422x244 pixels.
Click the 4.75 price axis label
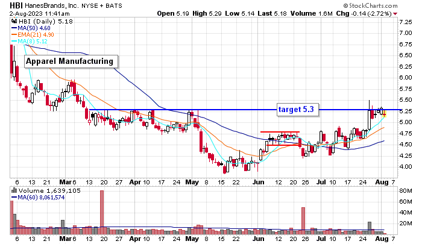coord(406,134)
